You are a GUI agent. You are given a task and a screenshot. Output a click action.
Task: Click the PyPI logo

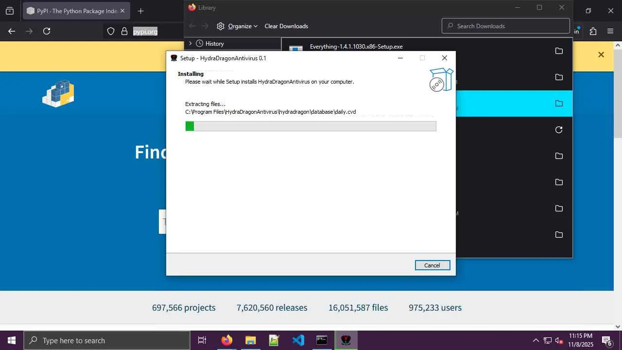pos(58,93)
